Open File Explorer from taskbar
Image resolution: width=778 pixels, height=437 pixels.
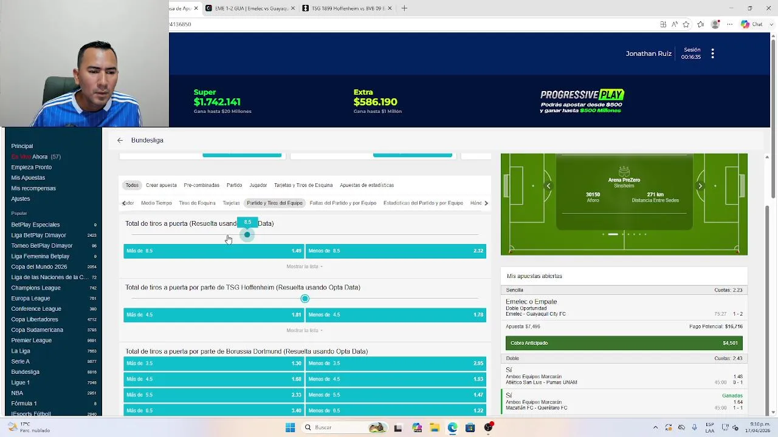coord(435,428)
